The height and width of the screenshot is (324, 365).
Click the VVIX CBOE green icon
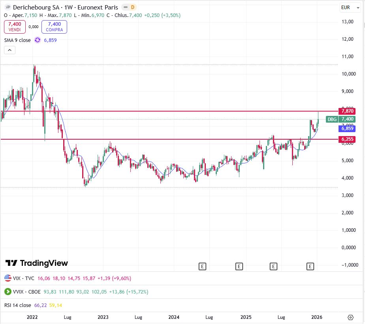pyautogui.click(x=8, y=292)
